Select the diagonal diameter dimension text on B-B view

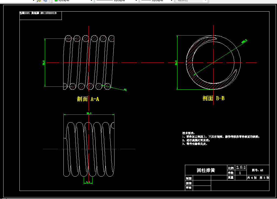[x=244, y=41]
